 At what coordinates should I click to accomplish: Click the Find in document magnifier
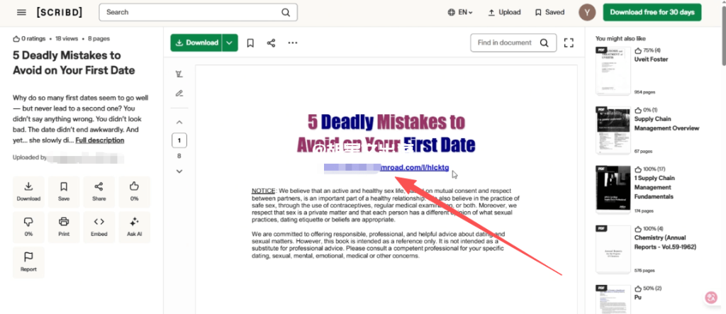pos(544,43)
